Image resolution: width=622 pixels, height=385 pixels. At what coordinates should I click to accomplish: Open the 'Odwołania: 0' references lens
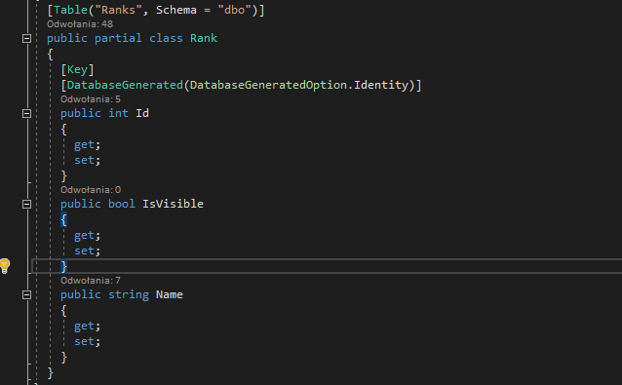[91, 190]
